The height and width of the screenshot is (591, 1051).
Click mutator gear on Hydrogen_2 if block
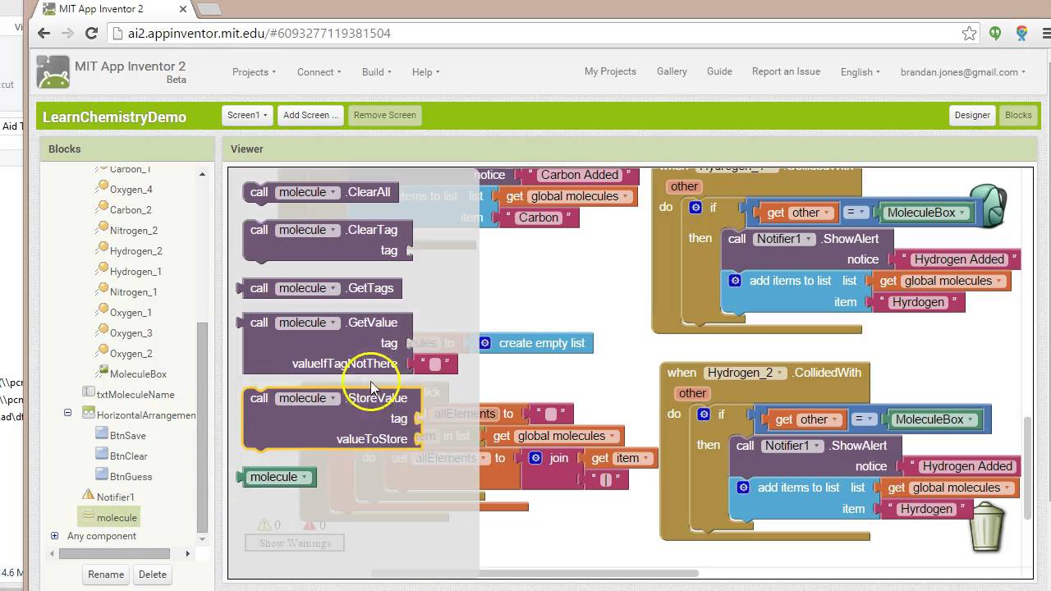click(704, 415)
